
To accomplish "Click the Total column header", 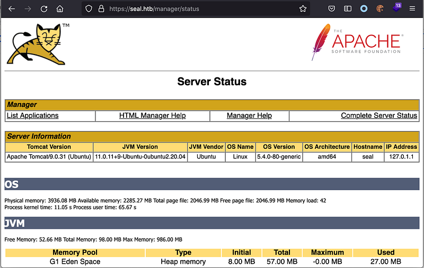I will pos(282,253).
